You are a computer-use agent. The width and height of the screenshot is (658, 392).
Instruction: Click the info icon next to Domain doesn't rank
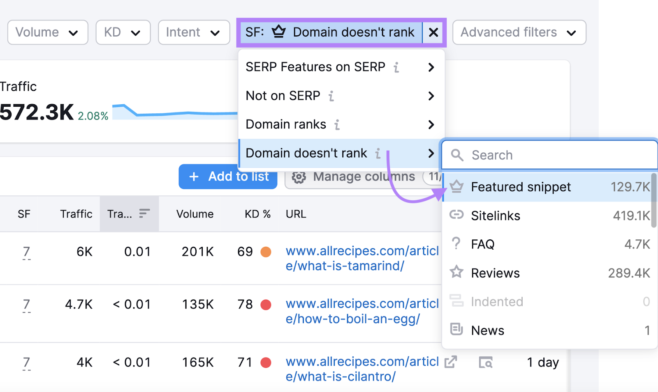pyautogui.click(x=378, y=154)
